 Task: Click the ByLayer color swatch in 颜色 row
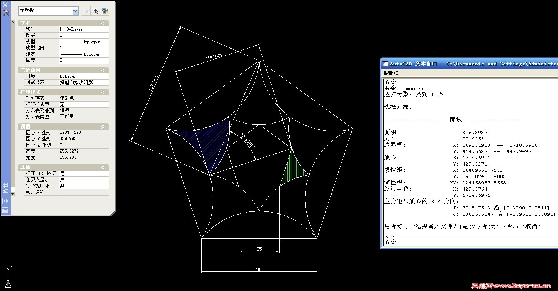coord(62,29)
